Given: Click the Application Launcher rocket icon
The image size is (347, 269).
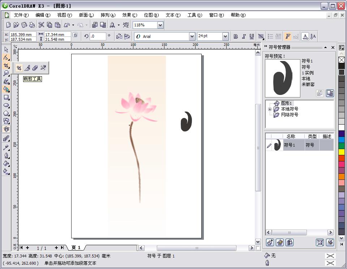Looking at the screenshot, I should pos(112,25).
